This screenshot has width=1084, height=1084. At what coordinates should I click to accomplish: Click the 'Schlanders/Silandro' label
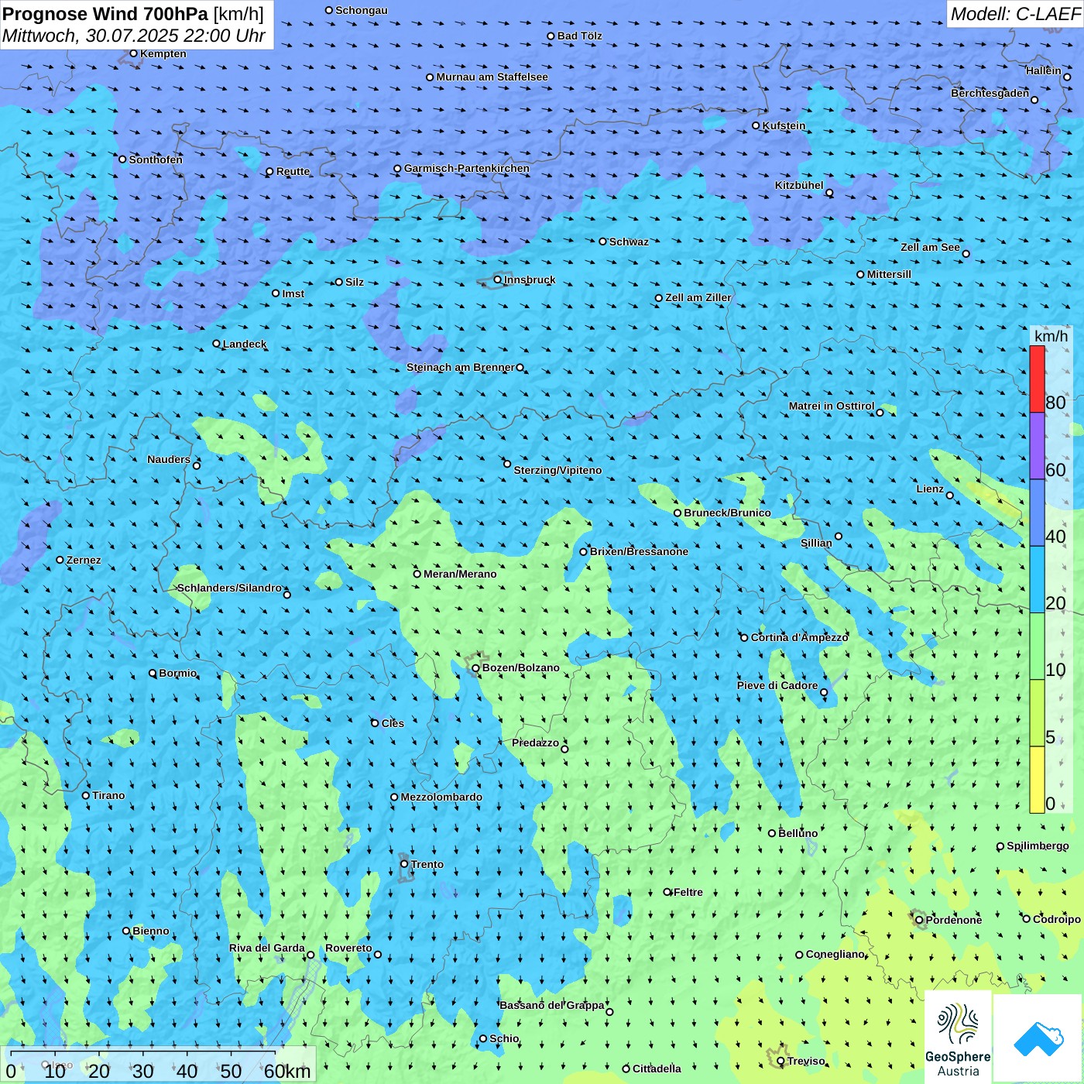229,588
